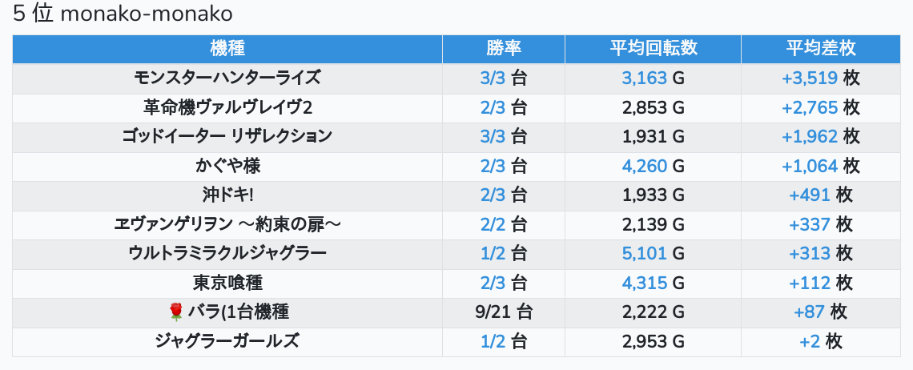Open the +2,765 difference link
Image resolution: width=913 pixels, height=370 pixels.
tap(810, 107)
